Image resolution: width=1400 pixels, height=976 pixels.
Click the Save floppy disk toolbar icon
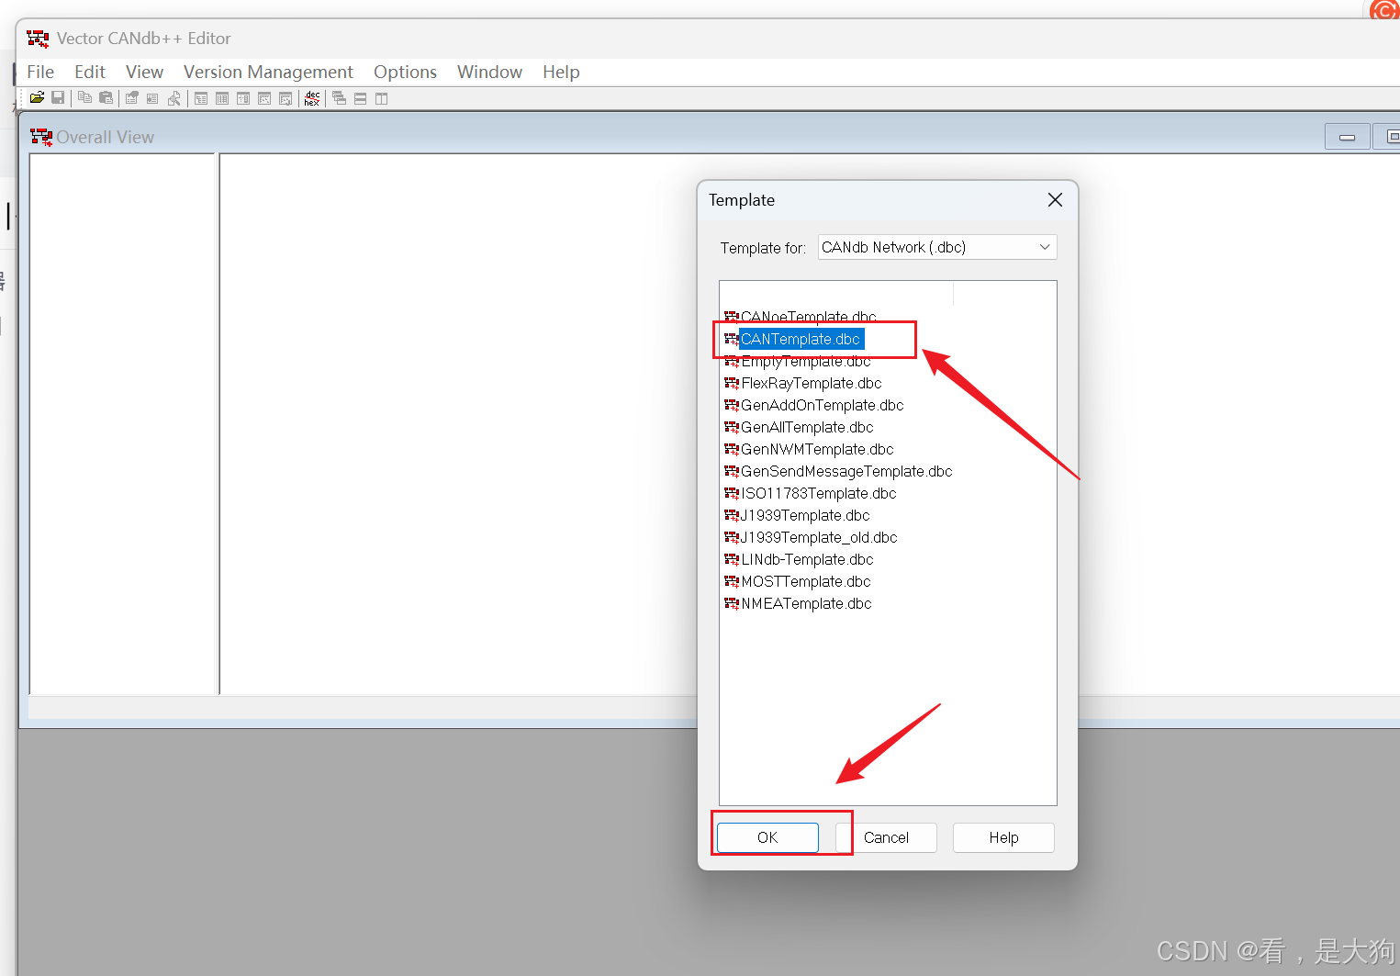tap(58, 98)
